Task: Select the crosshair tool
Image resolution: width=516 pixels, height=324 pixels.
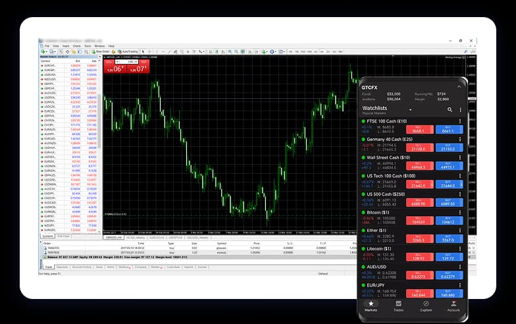Action: click(x=149, y=51)
